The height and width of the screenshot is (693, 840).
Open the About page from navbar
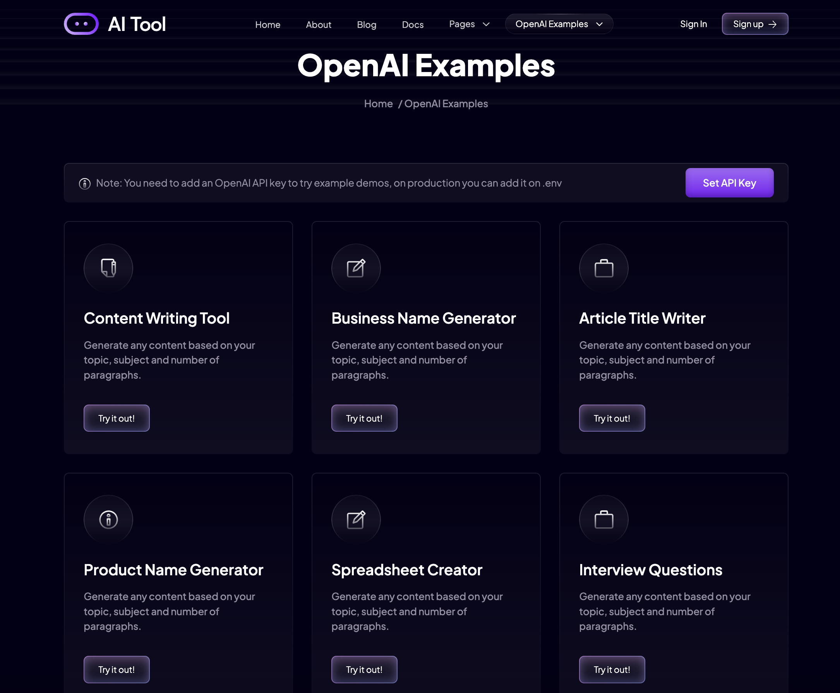click(x=319, y=24)
